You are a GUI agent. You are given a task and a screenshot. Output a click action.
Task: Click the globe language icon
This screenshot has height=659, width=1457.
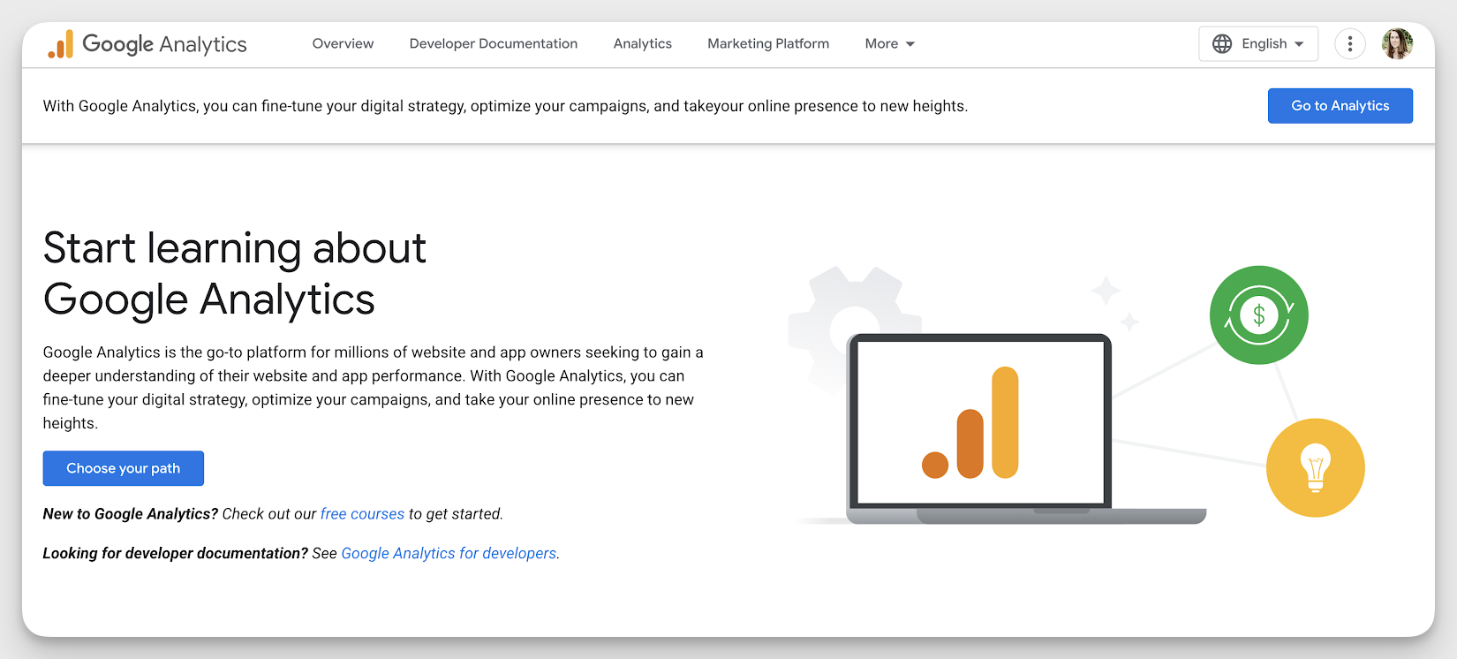click(x=1222, y=44)
